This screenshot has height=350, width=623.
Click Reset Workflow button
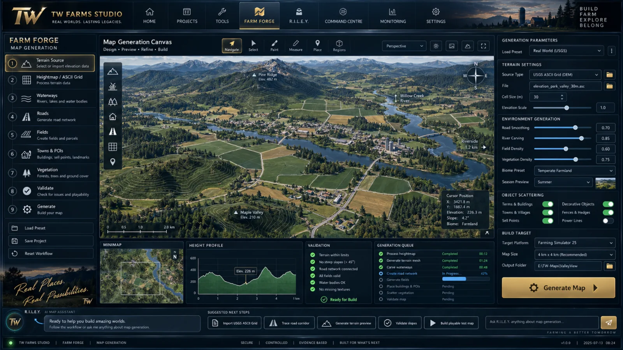point(51,254)
